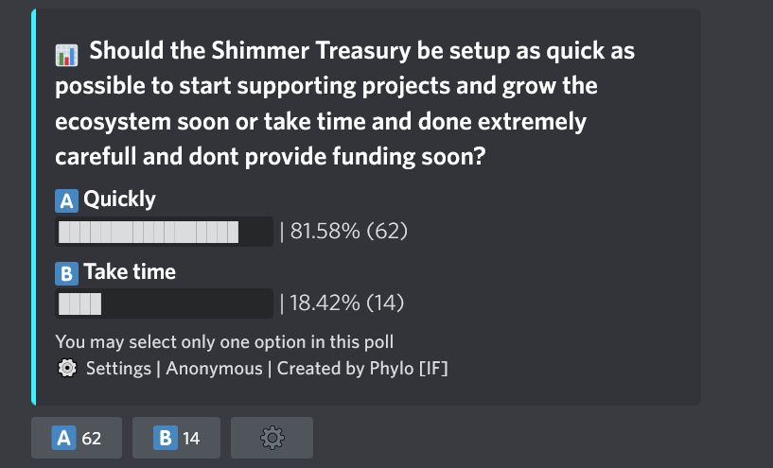Vote with the B 14 reaction button
The height and width of the screenshot is (468, 773).
[176, 438]
